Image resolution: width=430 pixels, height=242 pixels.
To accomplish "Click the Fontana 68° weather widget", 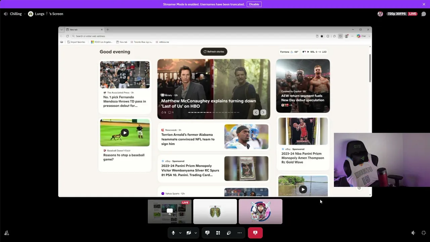I will coord(289,52).
